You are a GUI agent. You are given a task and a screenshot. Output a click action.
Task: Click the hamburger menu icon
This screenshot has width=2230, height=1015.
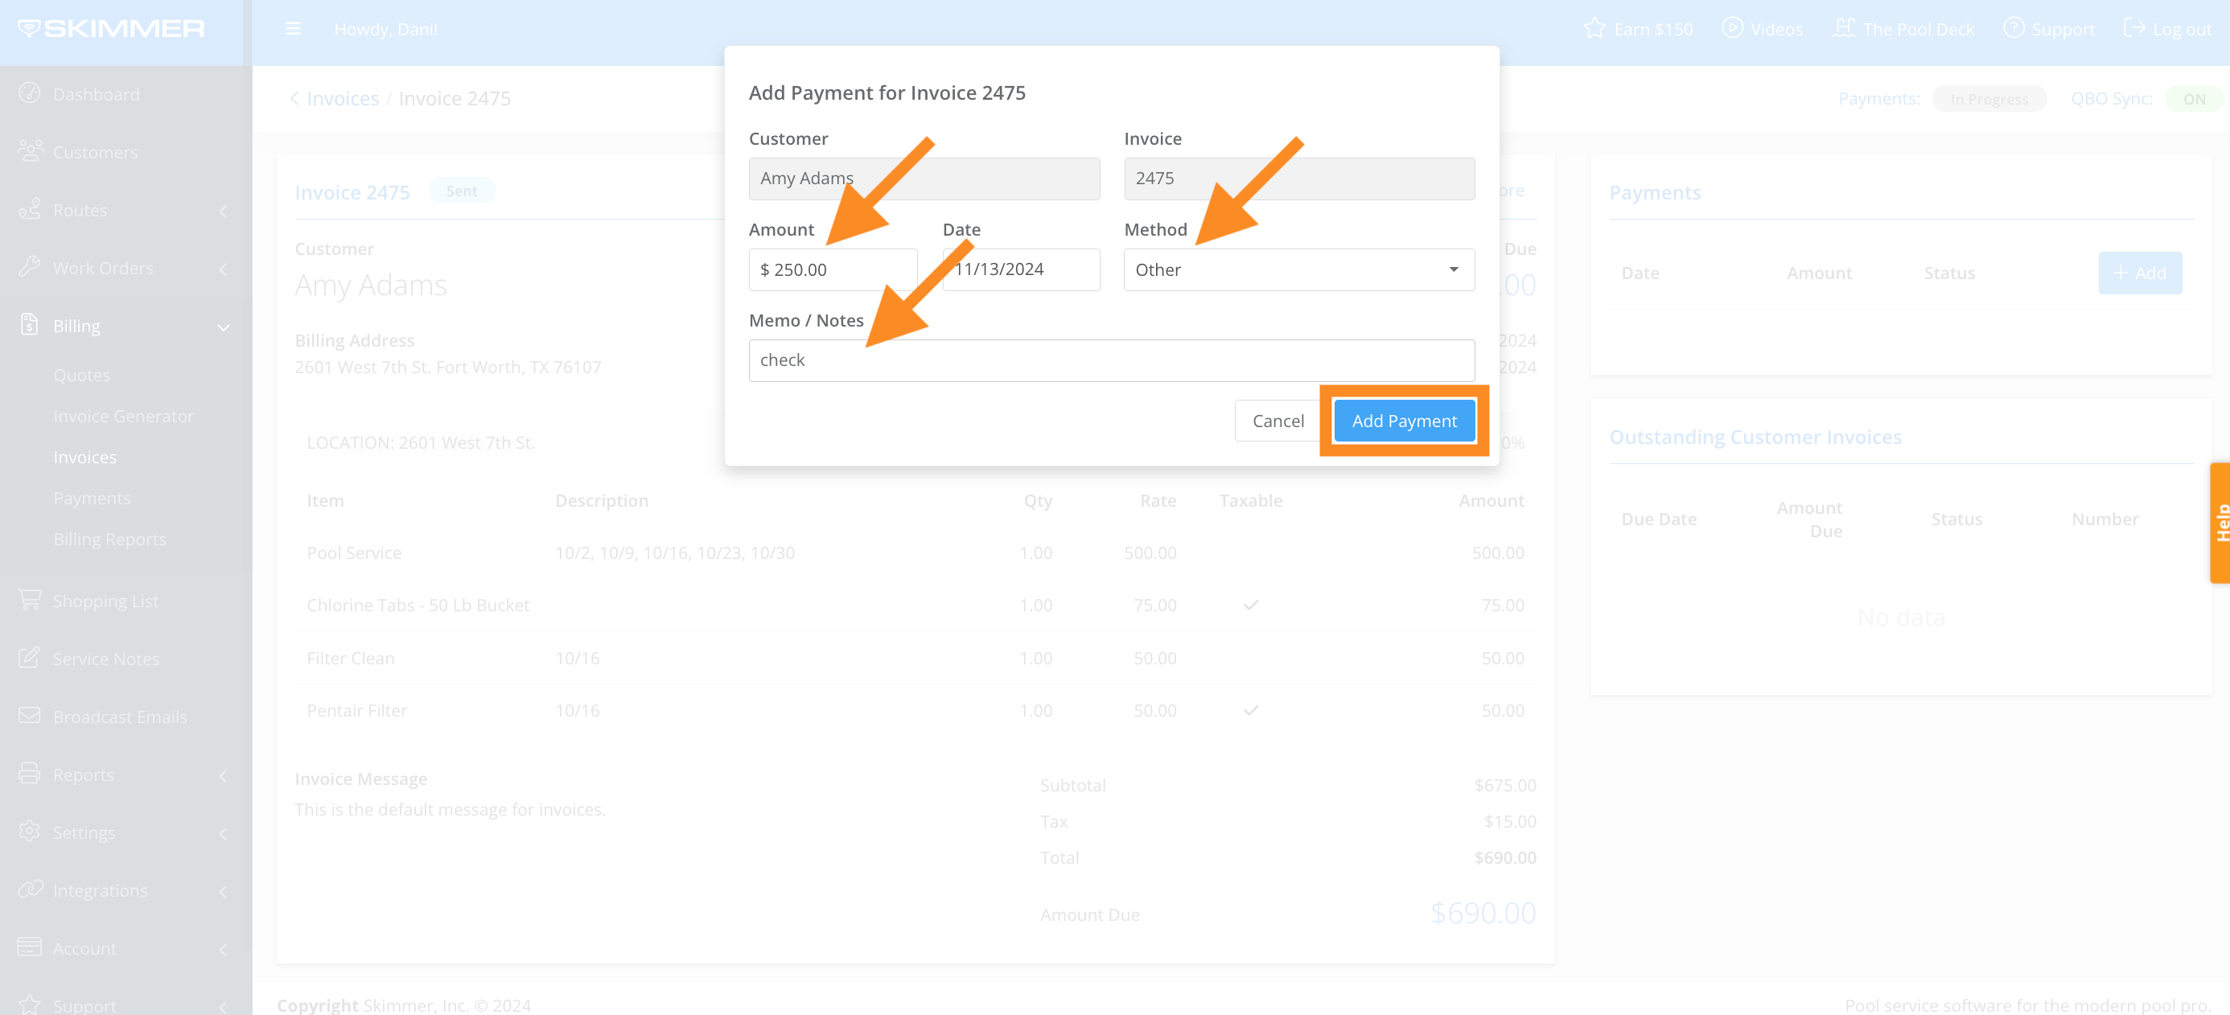pos(293,29)
